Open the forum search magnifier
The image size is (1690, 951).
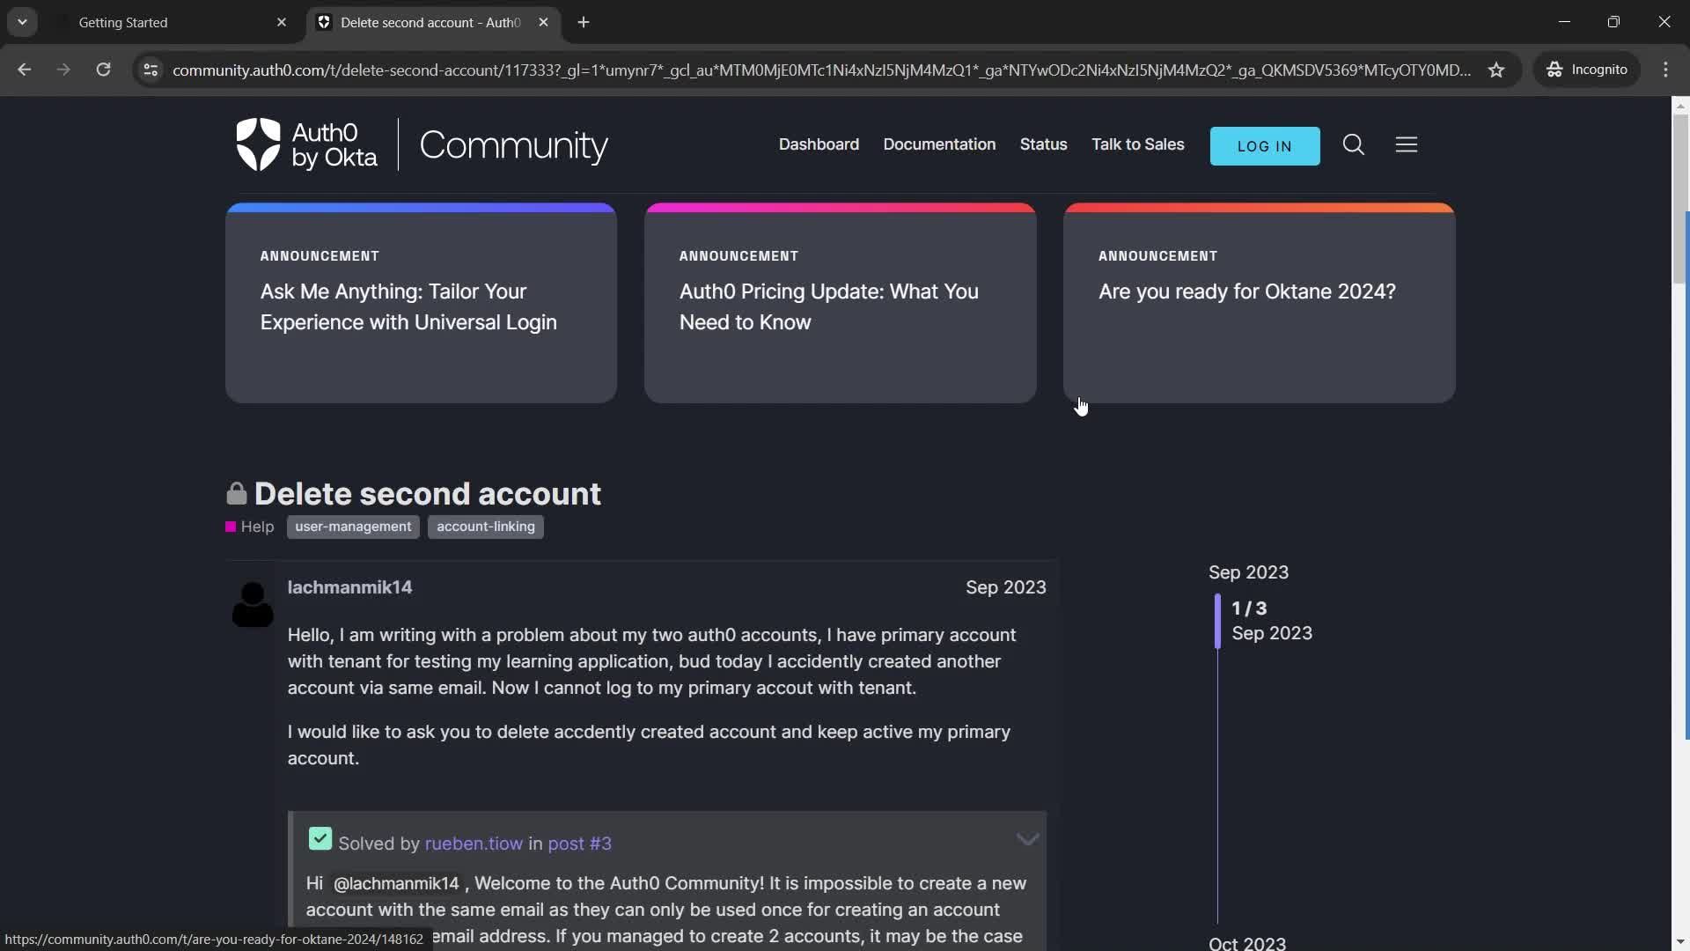point(1354,144)
